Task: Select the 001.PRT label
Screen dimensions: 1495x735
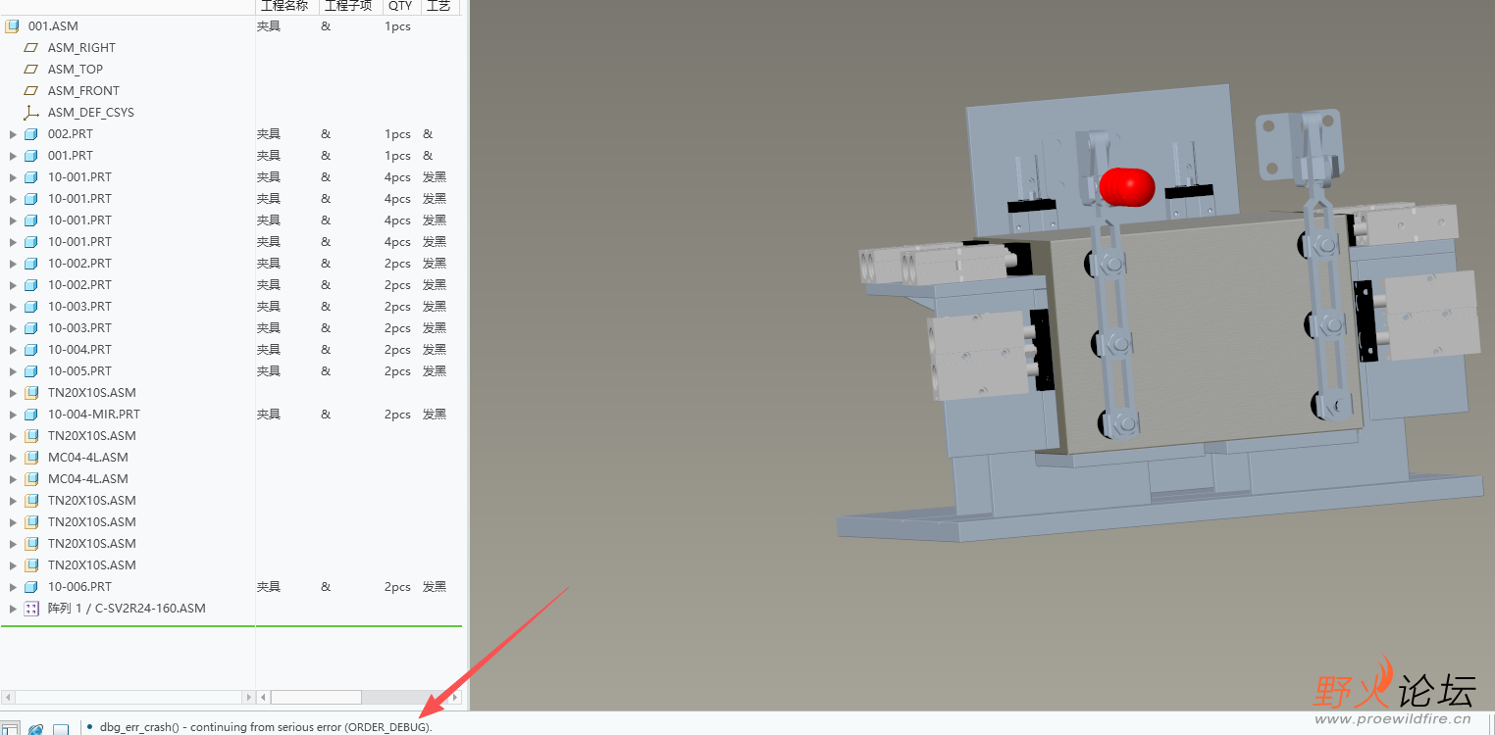Action: point(71,156)
